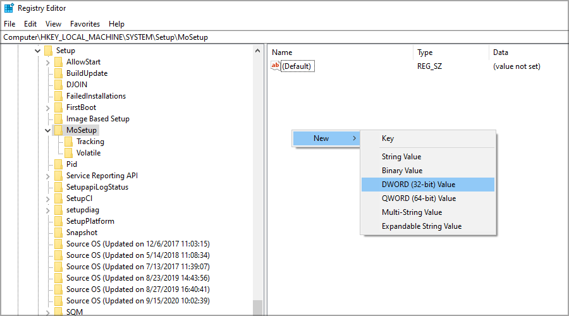The height and width of the screenshot is (316, 569).
Task: Open the Edit menu
Action: (30, 23)
